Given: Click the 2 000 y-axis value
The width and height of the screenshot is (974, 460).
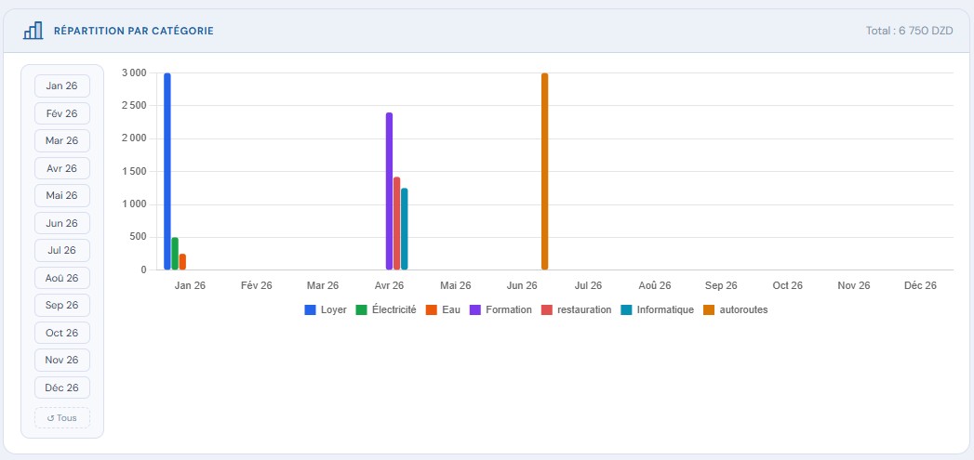Looking at the screenshot, I should [x=134, y=138].
